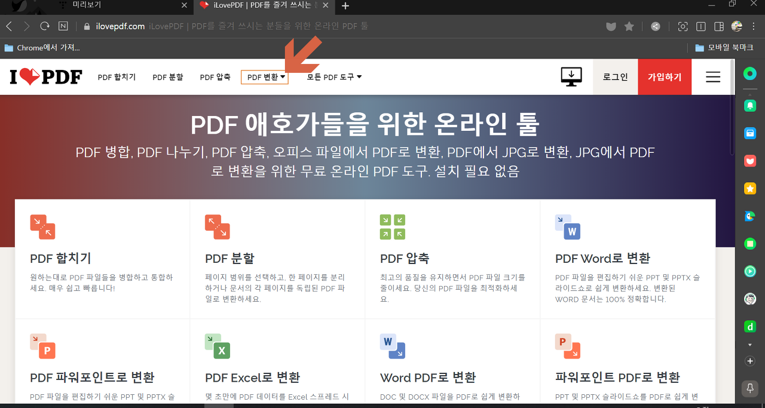This screenshot has height=408, width=765.
Task: Click the top round green sidebar icon
Action: point(749,73)
